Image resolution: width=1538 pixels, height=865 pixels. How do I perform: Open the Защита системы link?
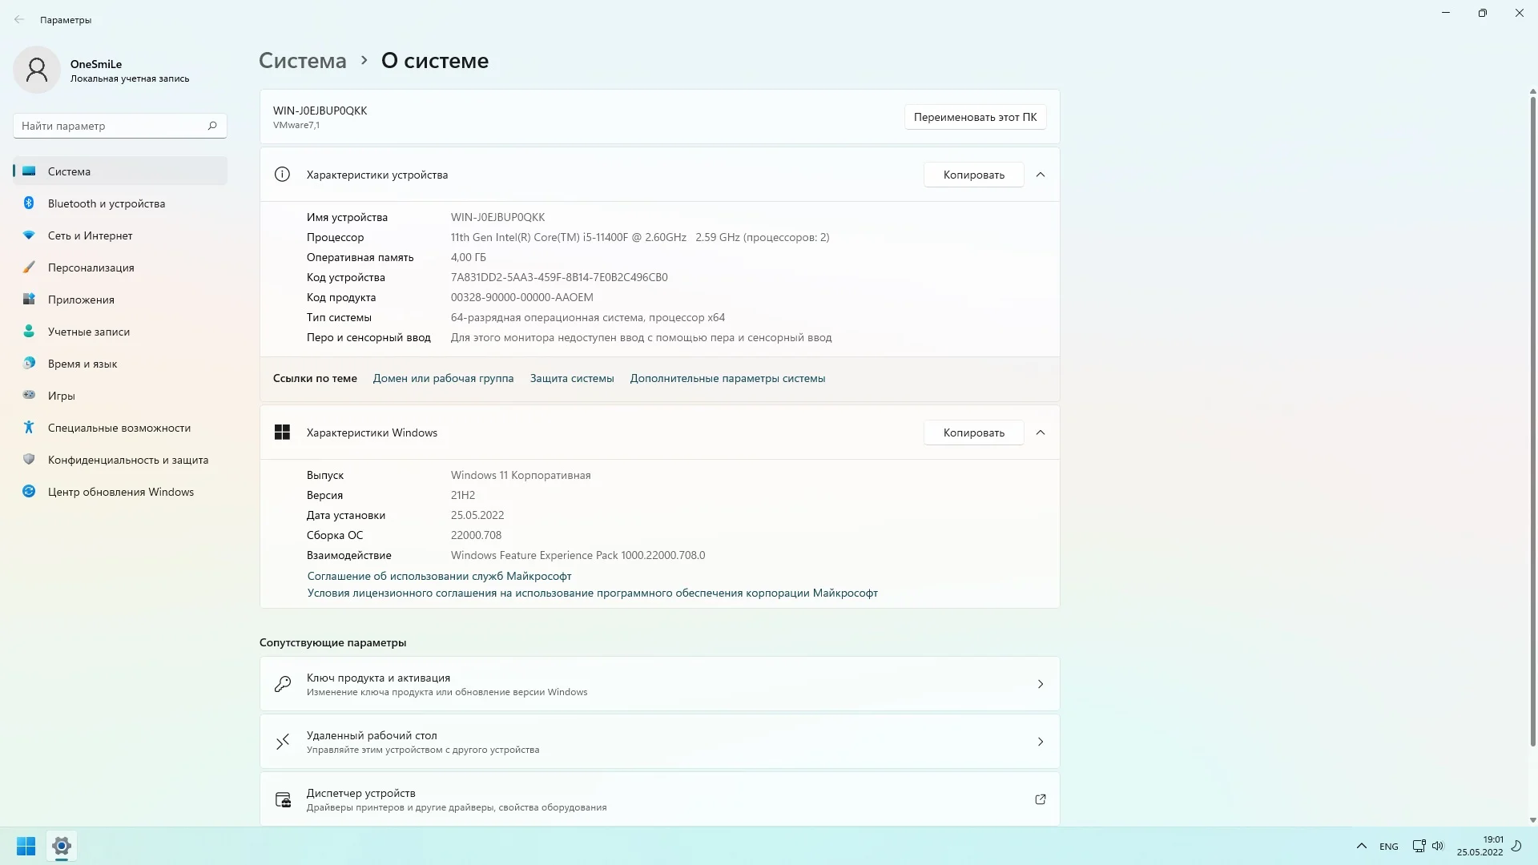coord(571,378)
